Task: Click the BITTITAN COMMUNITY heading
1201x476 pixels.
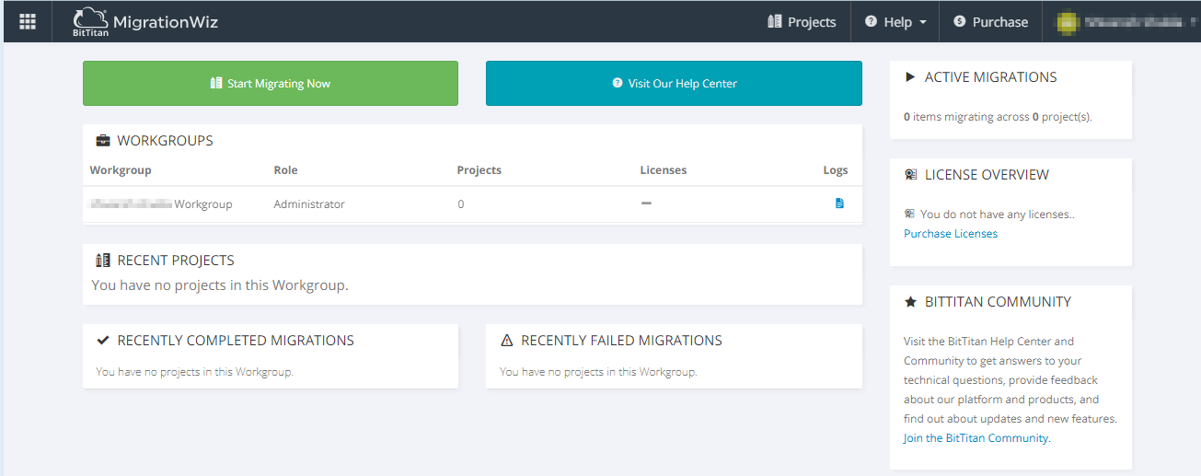Action: [999, 302]
